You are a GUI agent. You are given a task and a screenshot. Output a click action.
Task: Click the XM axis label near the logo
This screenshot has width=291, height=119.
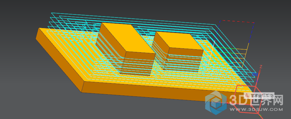[x=225, y=100]
